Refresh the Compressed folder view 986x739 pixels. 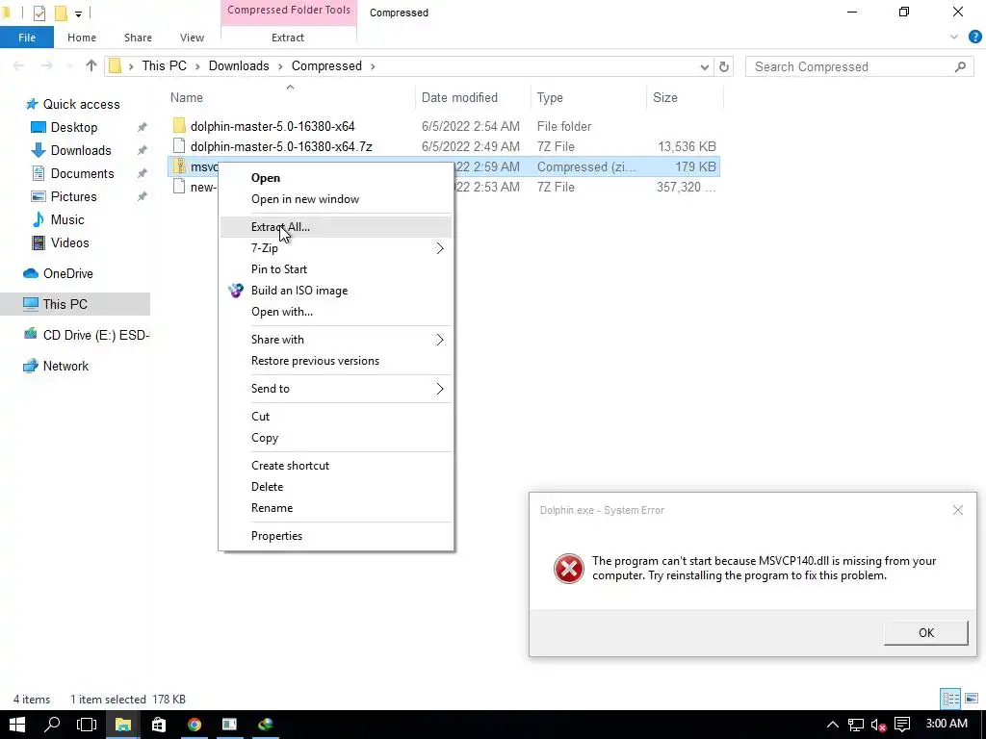[x=724, y=66]
